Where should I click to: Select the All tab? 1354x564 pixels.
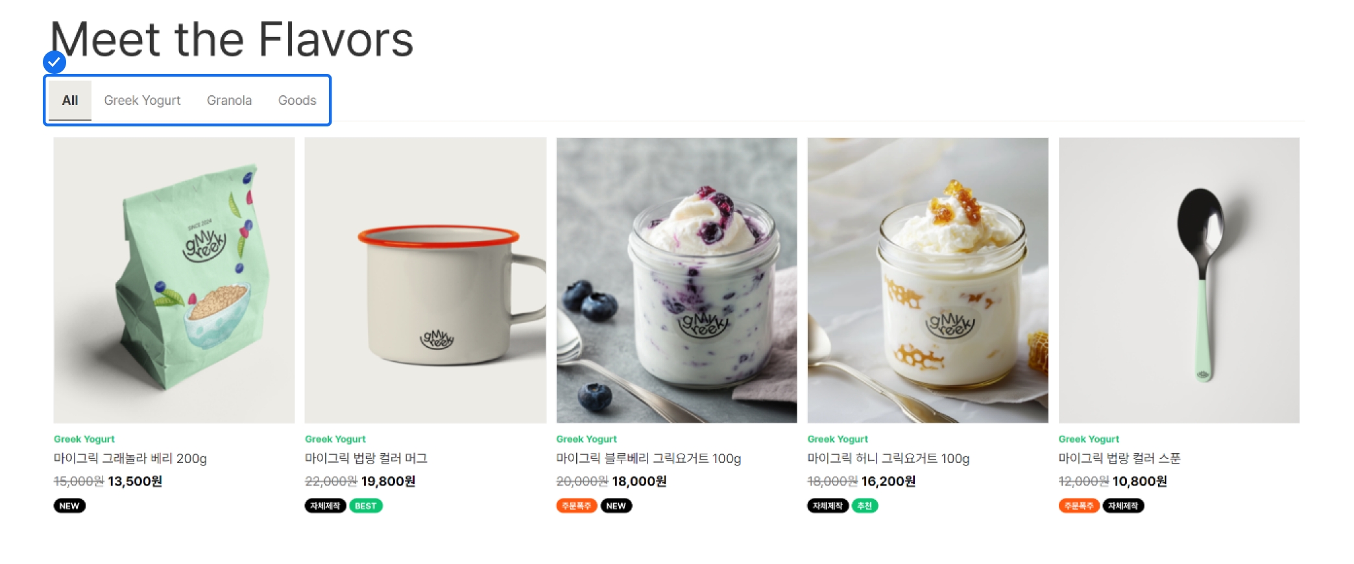(x=70, y=100)
